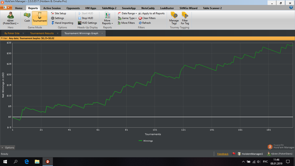Close the By Poker Site tab
295x166 pixels.
[23, 33]
